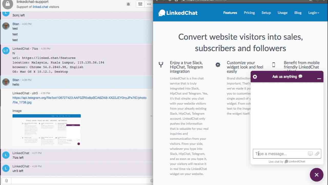Follow the linked.chat link in room description
Image resolution: width=328 pixels, height=185 pixels.
pos(40,7)
